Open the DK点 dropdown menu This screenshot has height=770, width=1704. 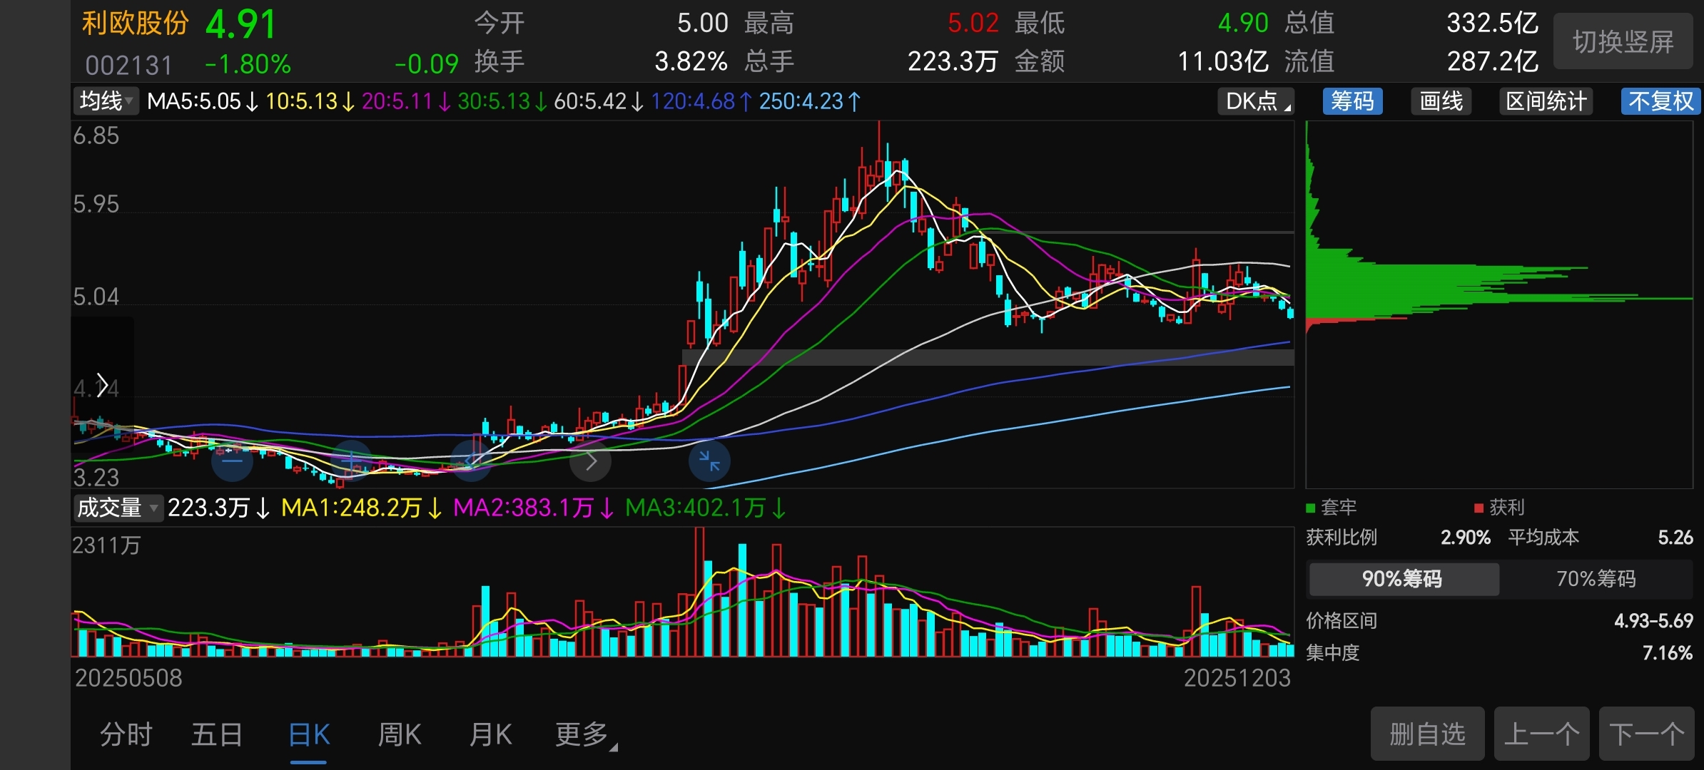pyautogui.click(x=1256, y=101)
